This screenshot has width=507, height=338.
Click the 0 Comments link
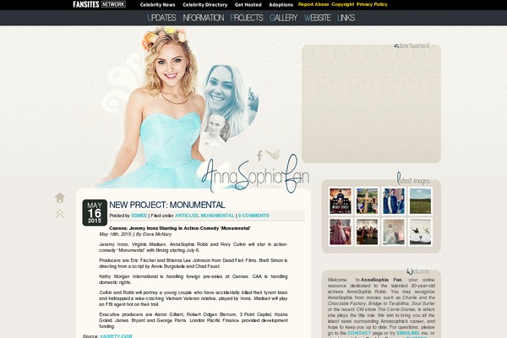(x=253, y=215)
